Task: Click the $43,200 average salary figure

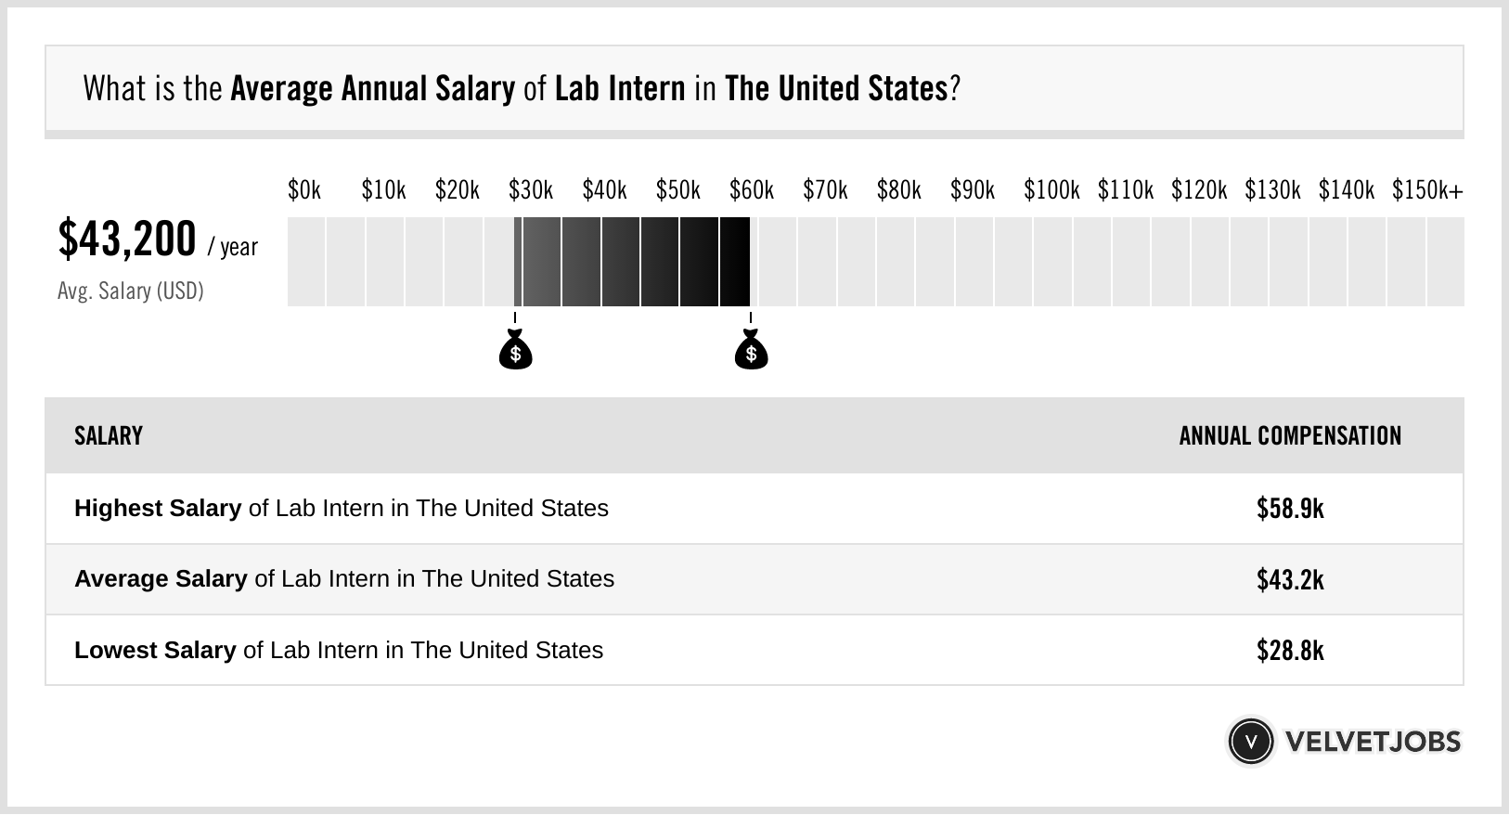Action: [127, 239]
